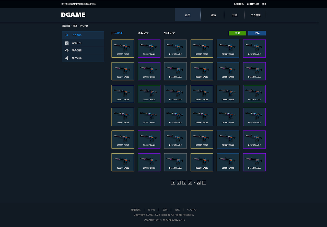Open 公告 in top navigation
The height and width of the screenshot is (227, 327).
pos(213,15)
